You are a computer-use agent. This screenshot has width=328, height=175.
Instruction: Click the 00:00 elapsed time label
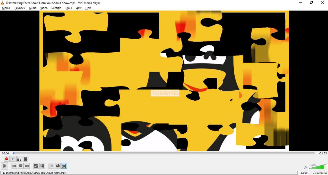5,153
